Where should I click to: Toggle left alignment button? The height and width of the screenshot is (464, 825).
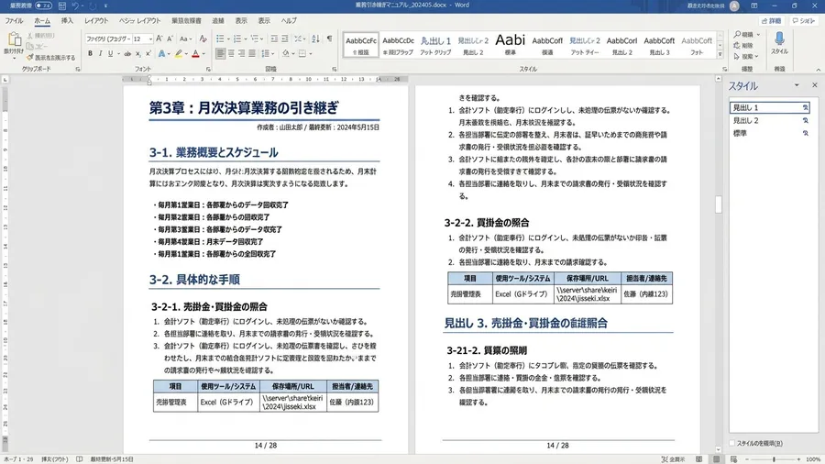pos(220,54)
